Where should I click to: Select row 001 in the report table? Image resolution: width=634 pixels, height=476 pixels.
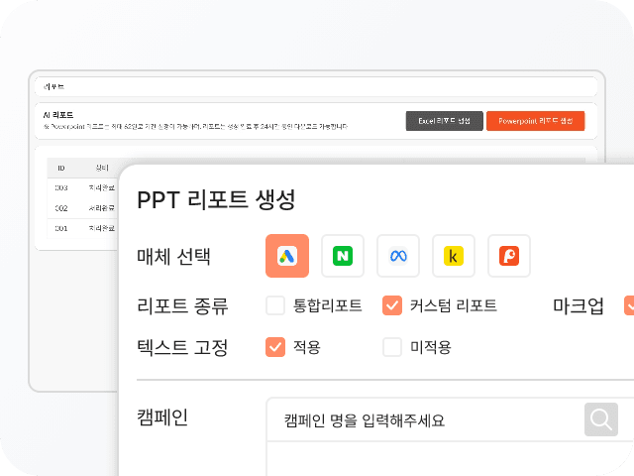point(82,228)
